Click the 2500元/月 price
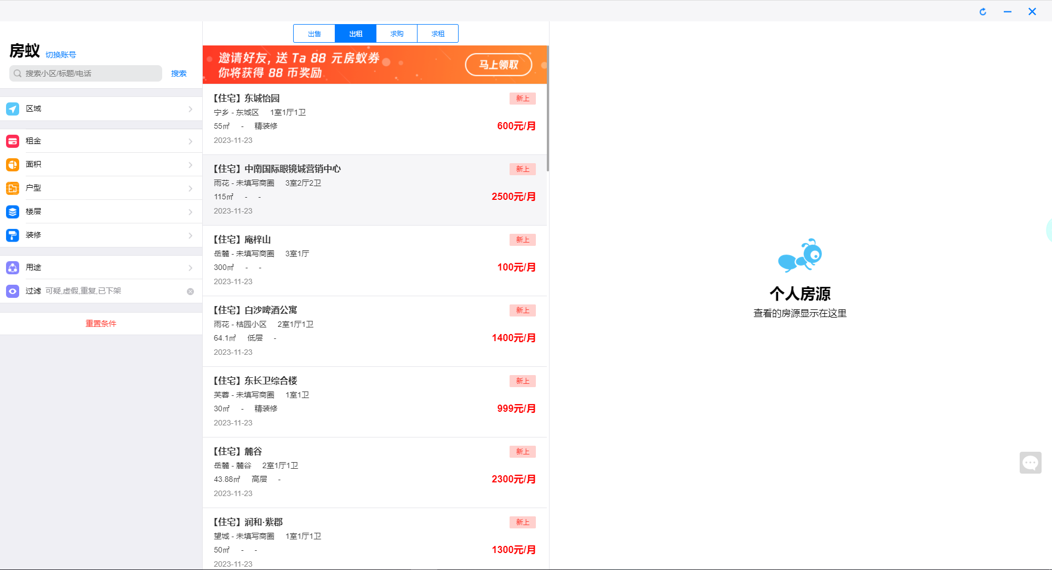 513,197
